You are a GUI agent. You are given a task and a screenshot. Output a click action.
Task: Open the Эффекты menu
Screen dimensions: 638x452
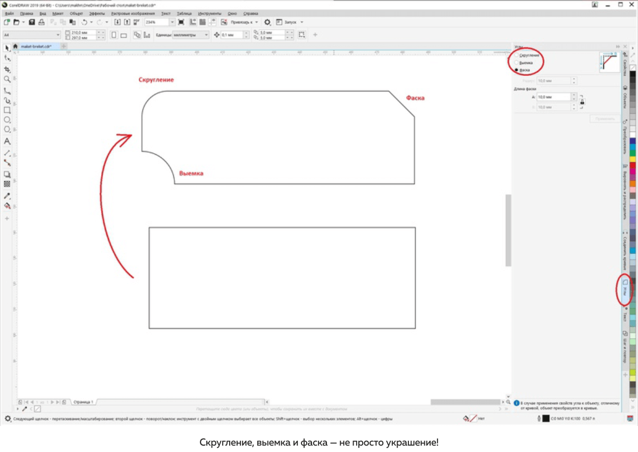(x=97, y=13)
